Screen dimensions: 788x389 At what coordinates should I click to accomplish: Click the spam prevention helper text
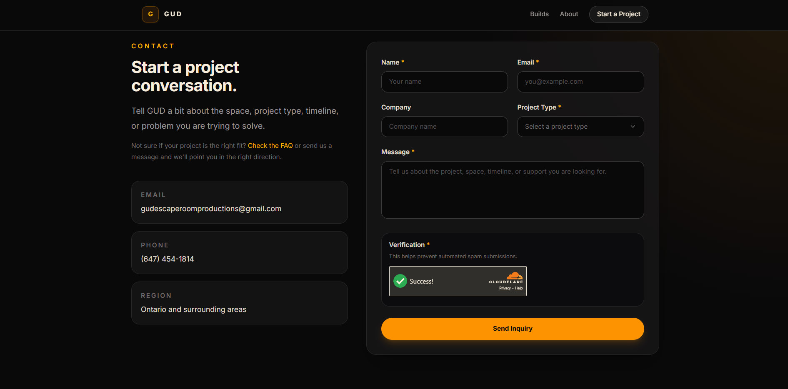pyautogui.click(x=453, y=257)
